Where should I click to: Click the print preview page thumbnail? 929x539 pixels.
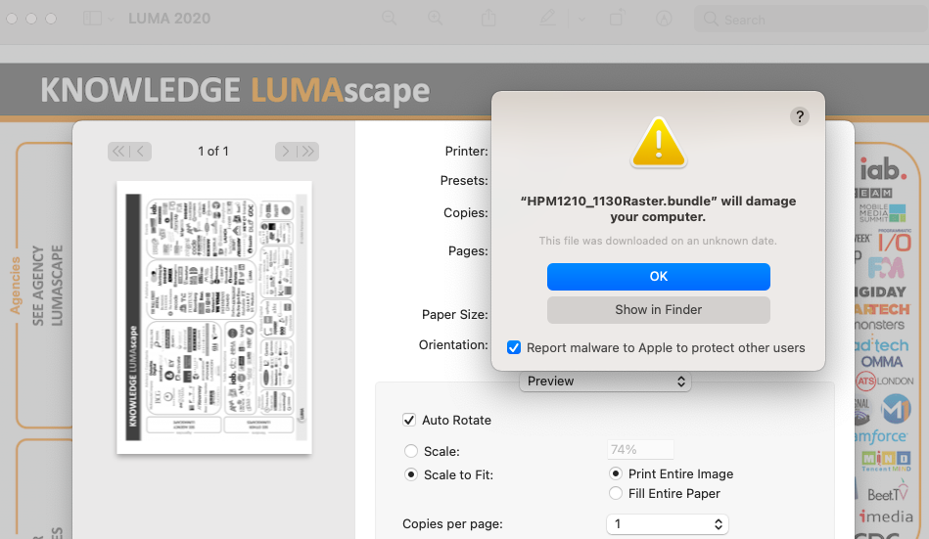tap(213, 318)
